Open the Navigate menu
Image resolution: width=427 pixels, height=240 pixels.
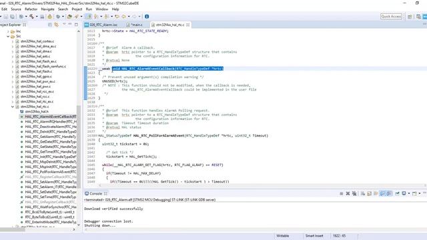pos(47,9)
